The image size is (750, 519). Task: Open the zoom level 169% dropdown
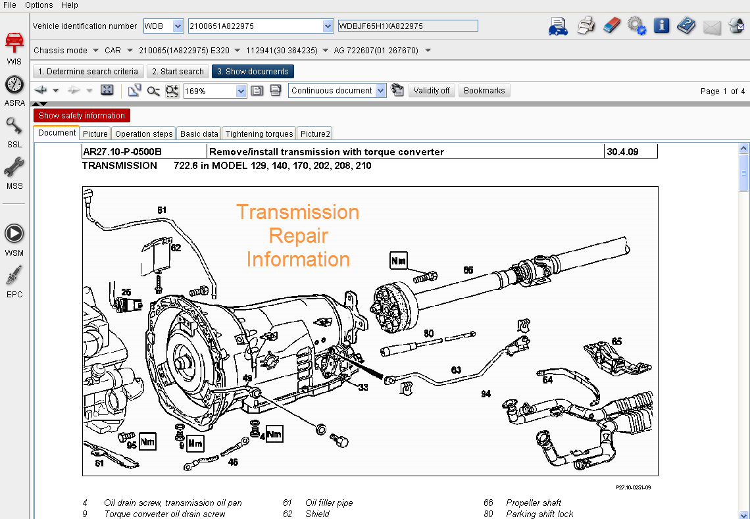pos(241,91)
